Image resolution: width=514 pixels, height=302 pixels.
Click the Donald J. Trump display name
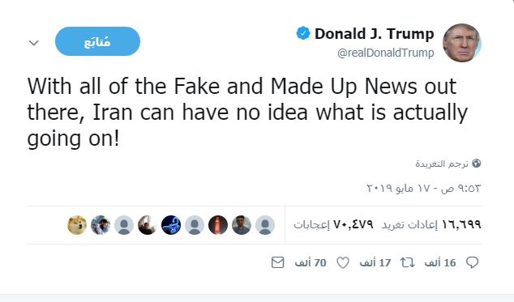(x=375, y=34)
